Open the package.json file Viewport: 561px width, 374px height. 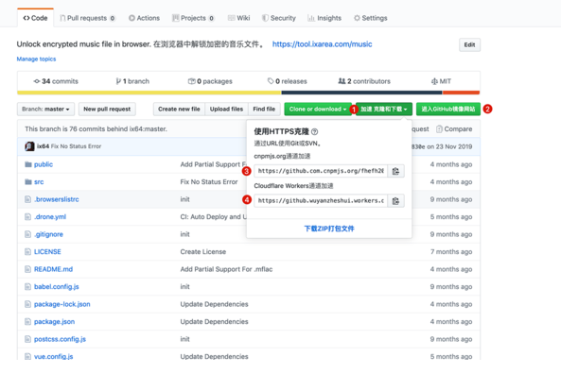point(54,322)
